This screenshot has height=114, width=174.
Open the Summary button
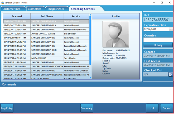[87, 108]
